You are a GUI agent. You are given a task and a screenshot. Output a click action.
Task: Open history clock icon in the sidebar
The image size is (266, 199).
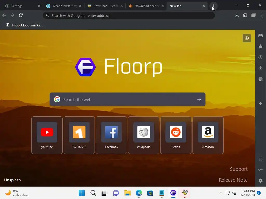pyautogui.click(x=260, y=57)
